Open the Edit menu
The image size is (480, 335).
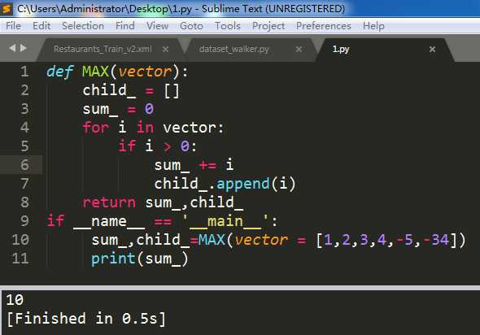click(41, 26)
